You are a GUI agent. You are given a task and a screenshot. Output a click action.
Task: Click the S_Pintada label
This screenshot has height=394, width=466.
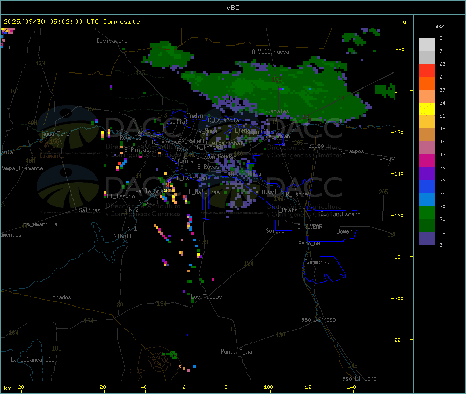(138, 150)
